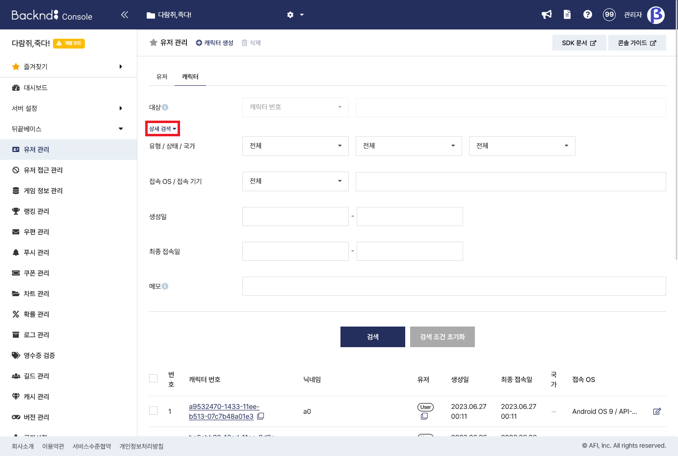Reset filters with 검색 조건 초기화

click(443, 337)
